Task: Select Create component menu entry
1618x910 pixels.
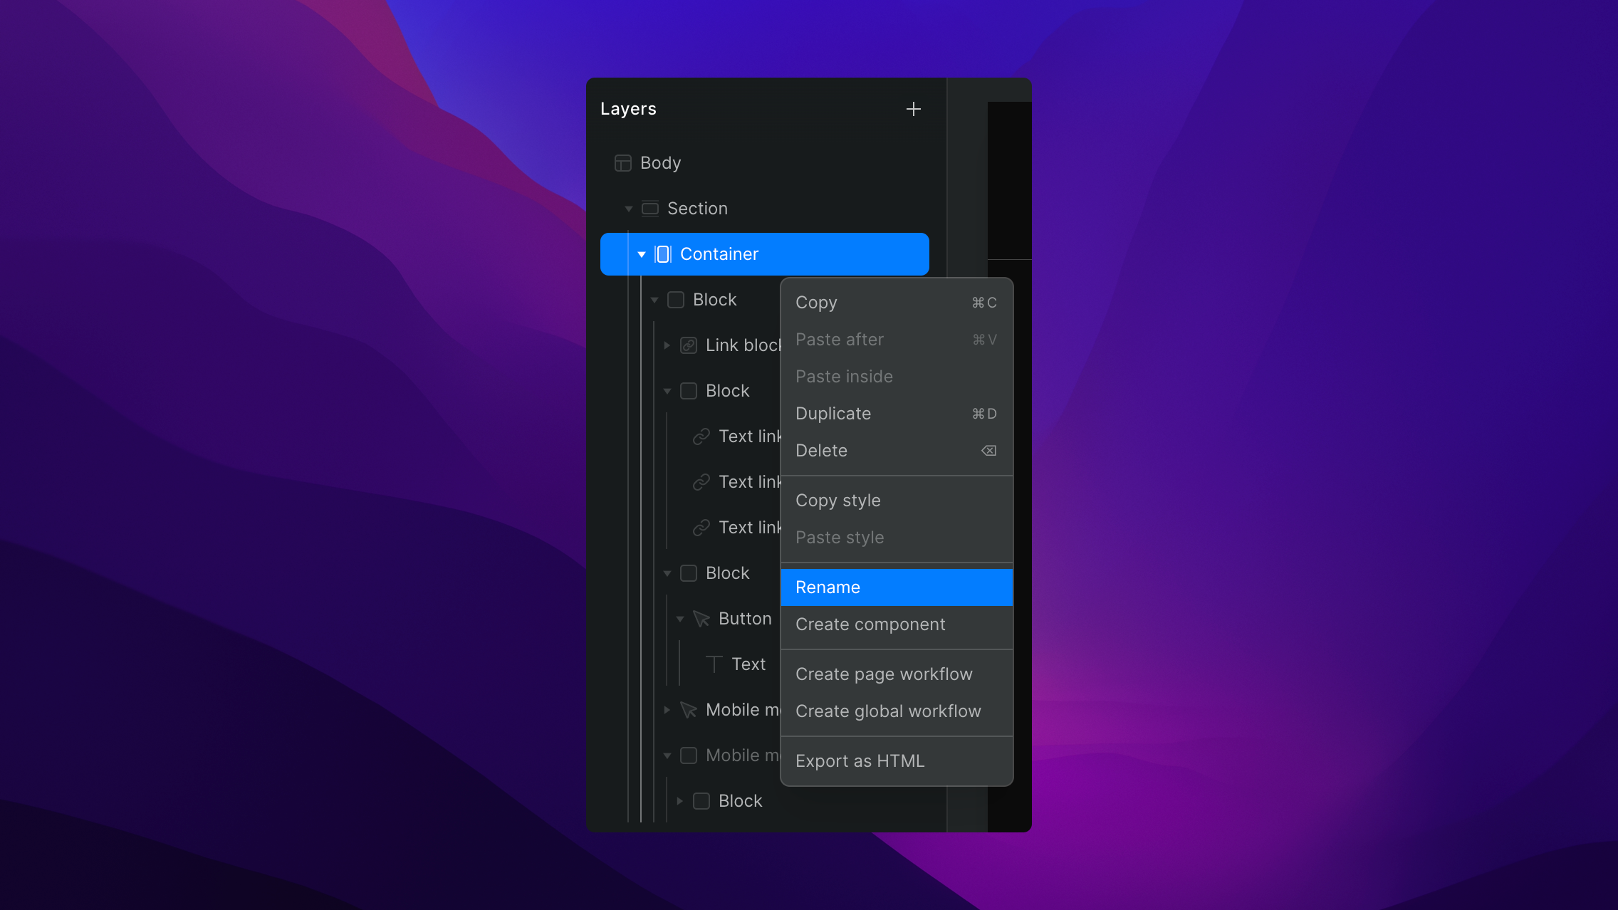Action: [x=897, y=624]
